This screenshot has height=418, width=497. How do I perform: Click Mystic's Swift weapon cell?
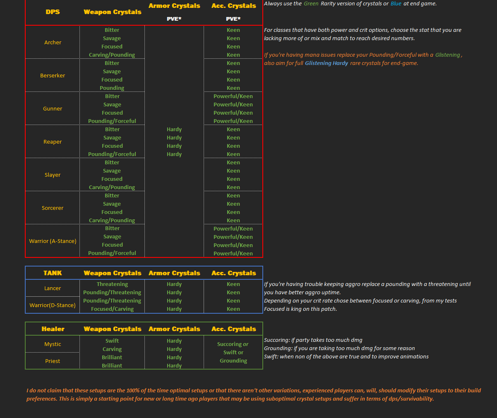tap(112, 341)
